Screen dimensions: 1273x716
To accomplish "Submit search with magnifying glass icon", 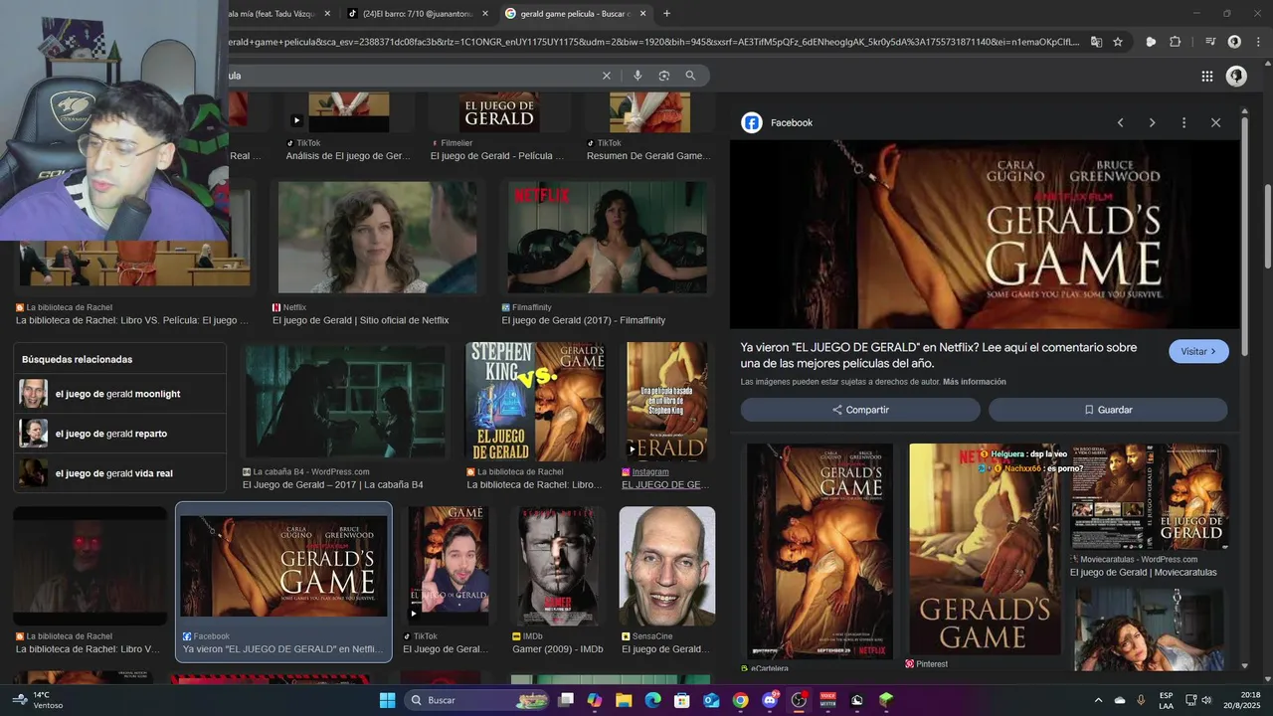I will coord(690,76).
